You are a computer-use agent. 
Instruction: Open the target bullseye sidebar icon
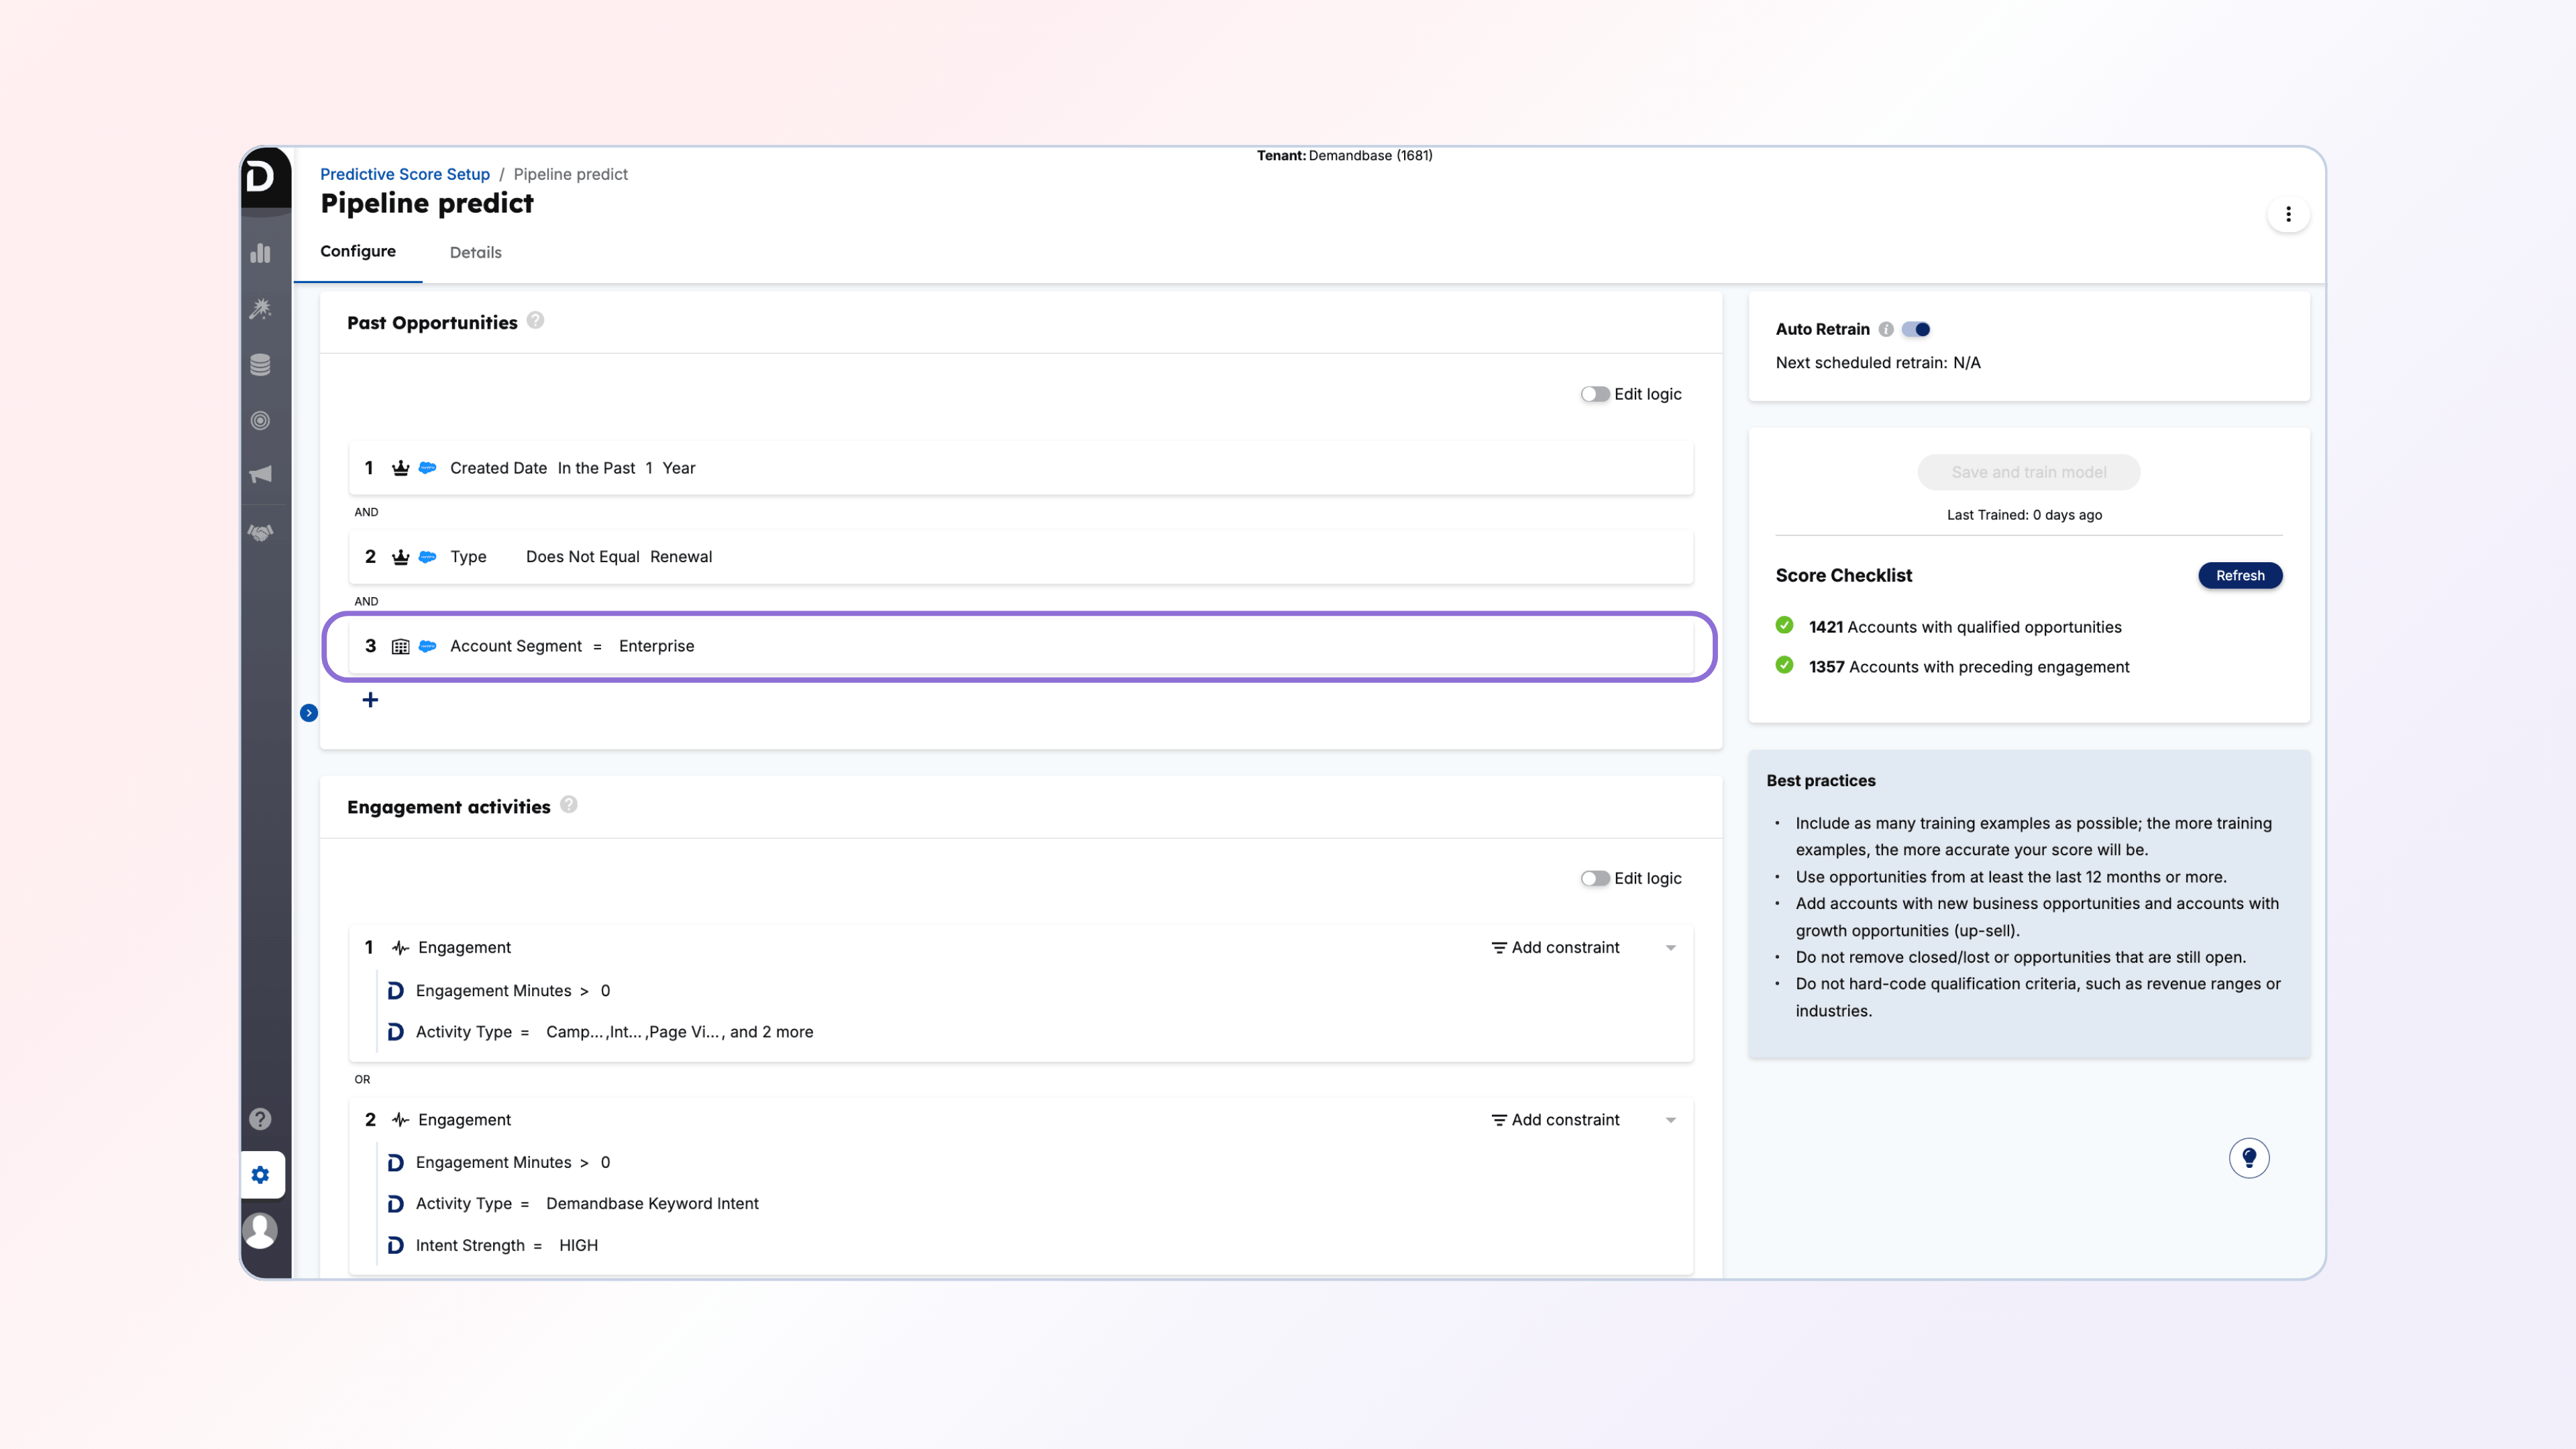point(261,421)
